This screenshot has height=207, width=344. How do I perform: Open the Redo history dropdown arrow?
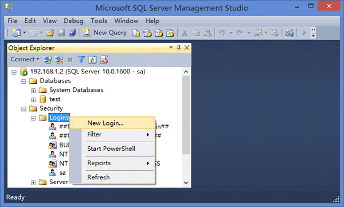249,33
